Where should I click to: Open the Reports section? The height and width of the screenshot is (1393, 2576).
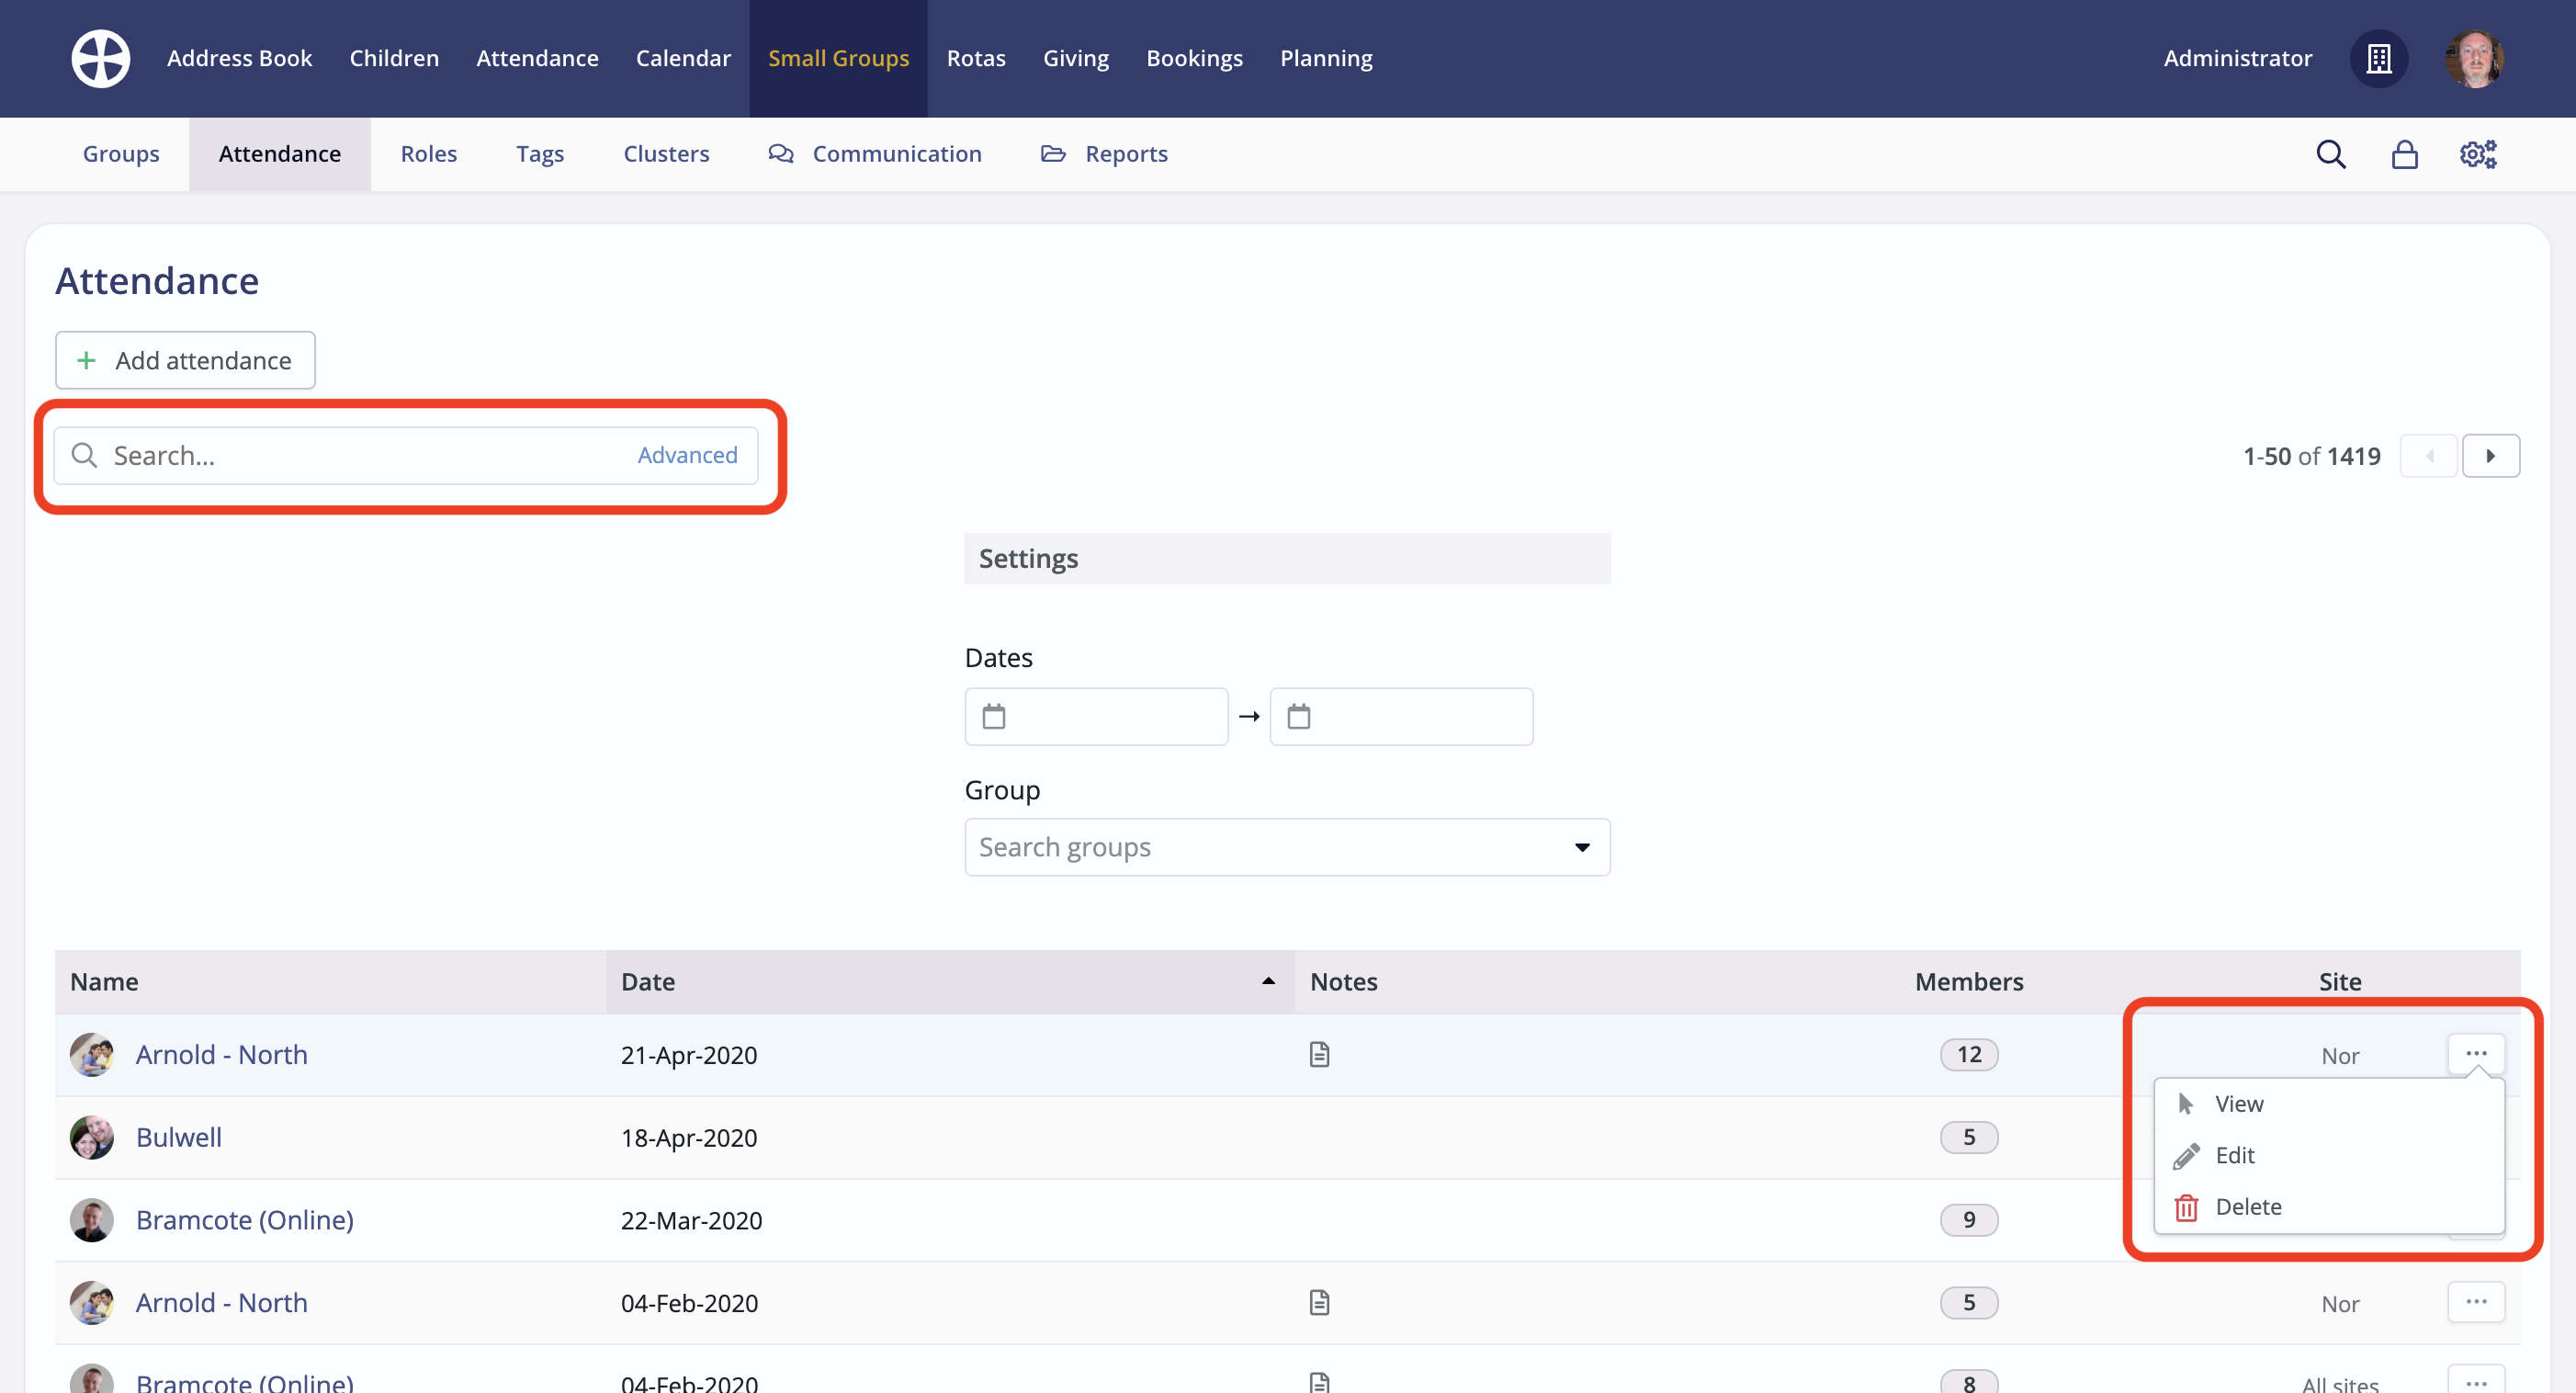[1125, 154]
